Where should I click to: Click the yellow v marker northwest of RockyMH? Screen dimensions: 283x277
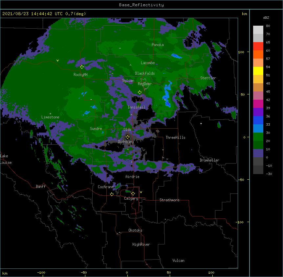[x=57, y=61]
